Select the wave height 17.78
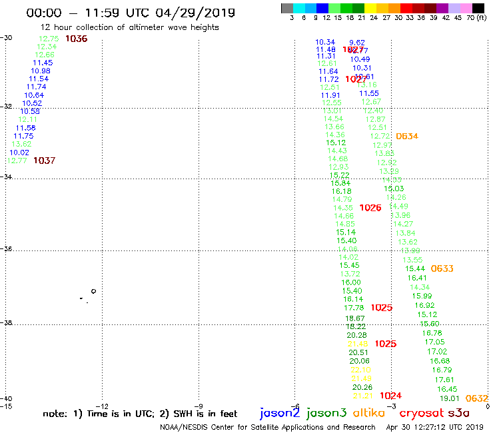 click(x=354, y=308)
